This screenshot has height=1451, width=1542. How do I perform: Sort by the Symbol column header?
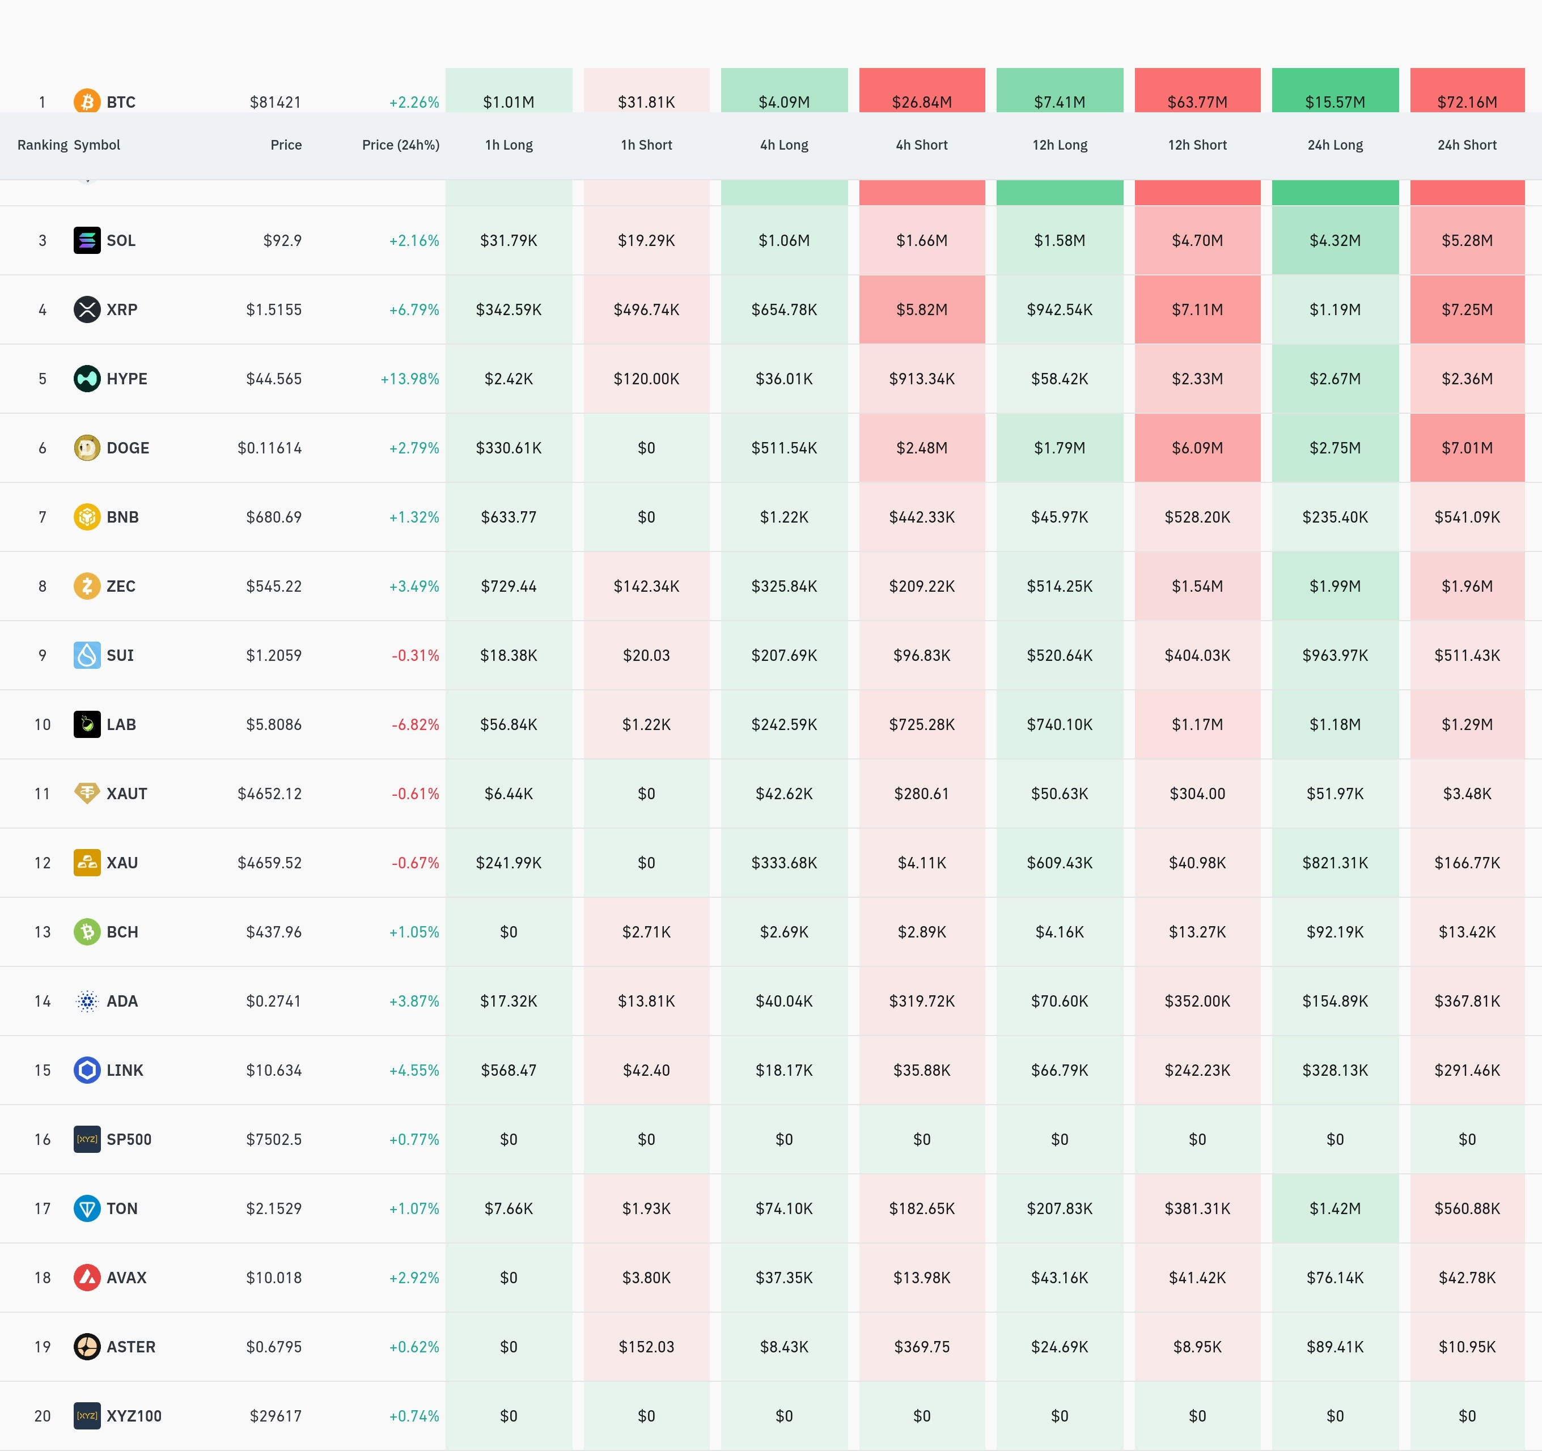point(97,145)
